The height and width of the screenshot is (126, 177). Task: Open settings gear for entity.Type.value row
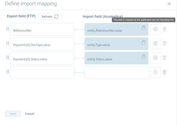tap(156, 44)
